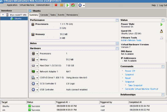Open CD/DVD Drive 1 dropdown arrow
Image resolution: width=167 pixels, height=112 pixels.
click(x=37, y=78)
